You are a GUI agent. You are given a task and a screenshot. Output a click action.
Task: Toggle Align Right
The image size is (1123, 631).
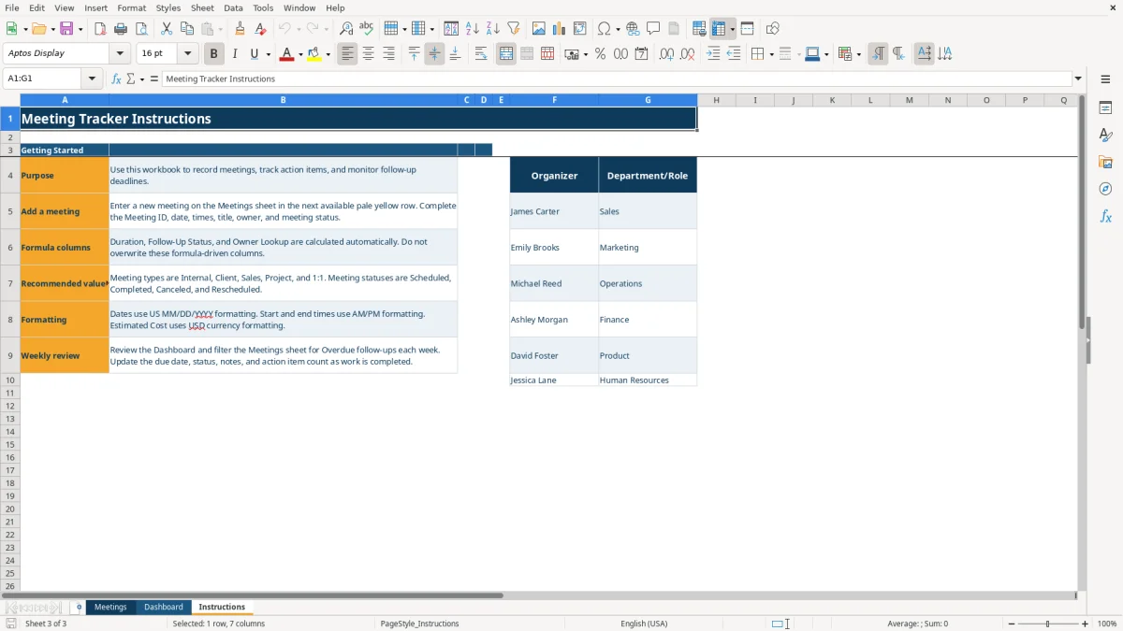tap(388, 54)
